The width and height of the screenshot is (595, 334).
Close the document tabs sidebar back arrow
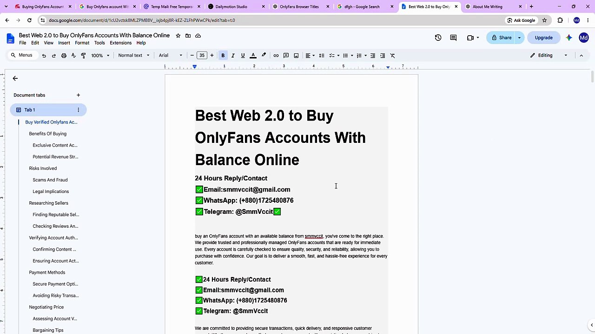(x=15, y=78)
